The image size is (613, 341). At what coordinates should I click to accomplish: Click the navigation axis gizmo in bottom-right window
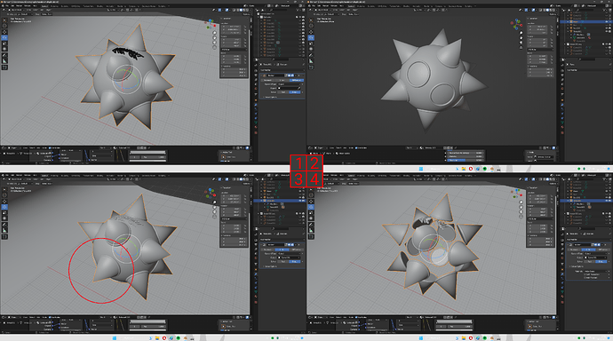[516, 194]
